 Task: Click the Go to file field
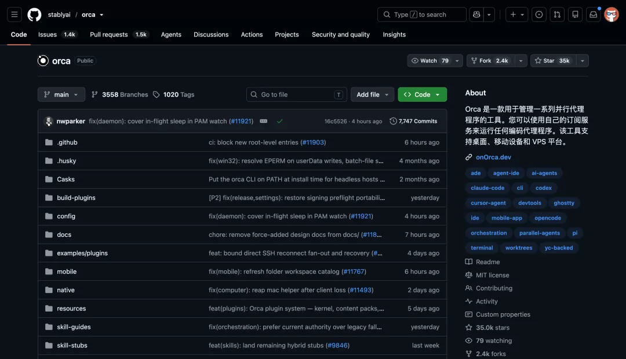click(297, 94)
